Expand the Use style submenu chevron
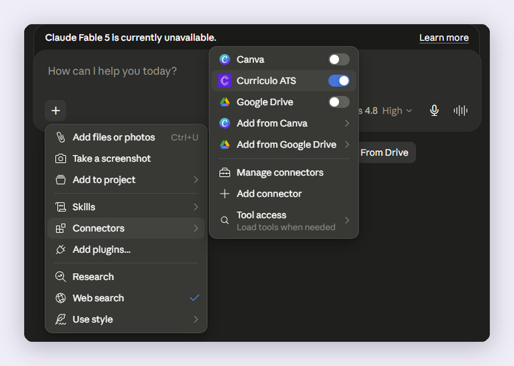 pos(196,319)
